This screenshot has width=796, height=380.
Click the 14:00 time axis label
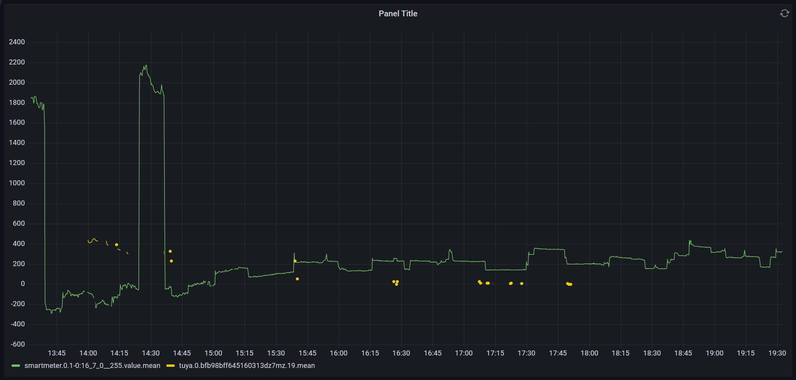coord(88,353)
